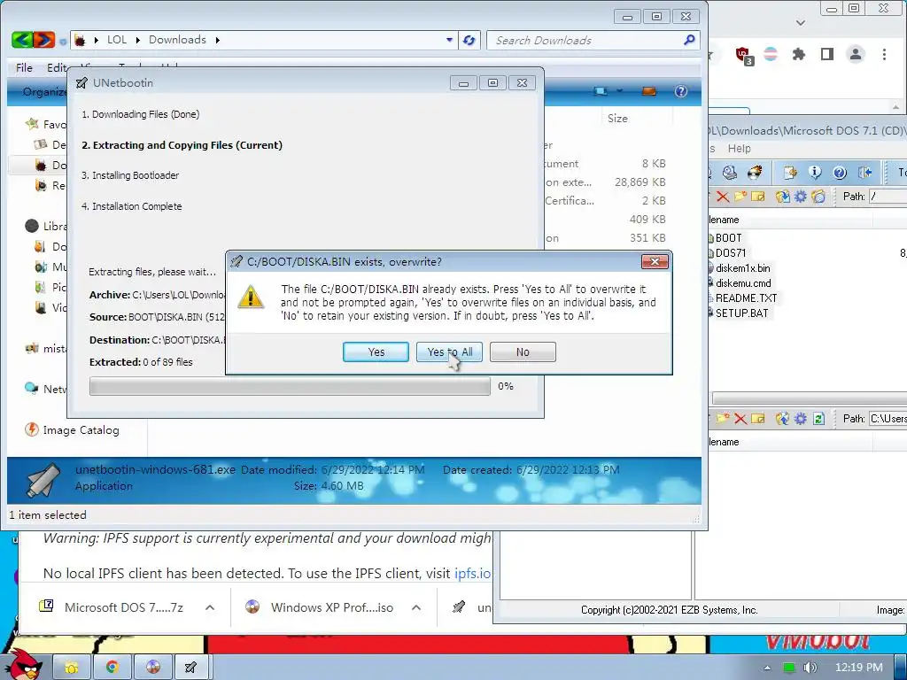Click green refresh icon in local toolbar
907x680 pixels.
point(818,419)
